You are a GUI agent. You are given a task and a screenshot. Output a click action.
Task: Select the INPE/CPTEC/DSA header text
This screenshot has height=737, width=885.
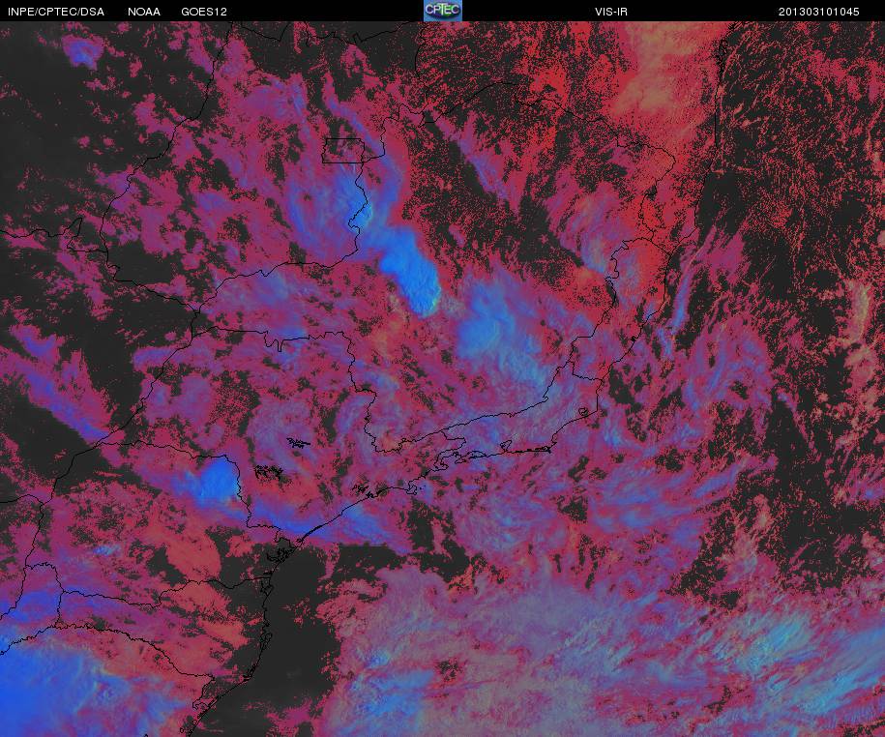tap(56, 12)
